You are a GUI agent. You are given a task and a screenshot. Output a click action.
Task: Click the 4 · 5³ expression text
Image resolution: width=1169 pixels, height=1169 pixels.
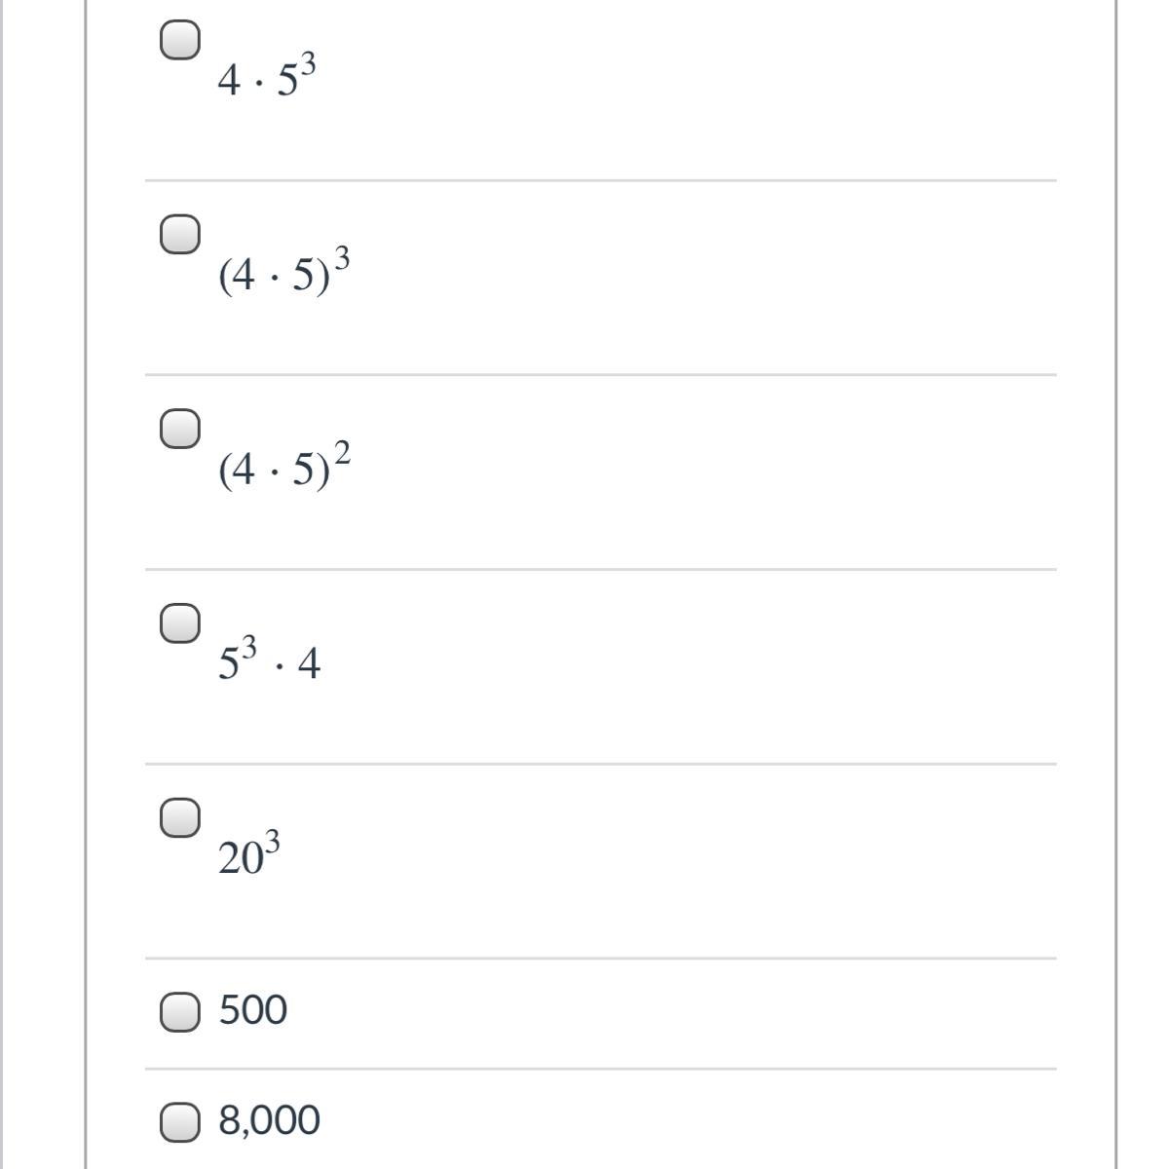[x=267, y=78]
